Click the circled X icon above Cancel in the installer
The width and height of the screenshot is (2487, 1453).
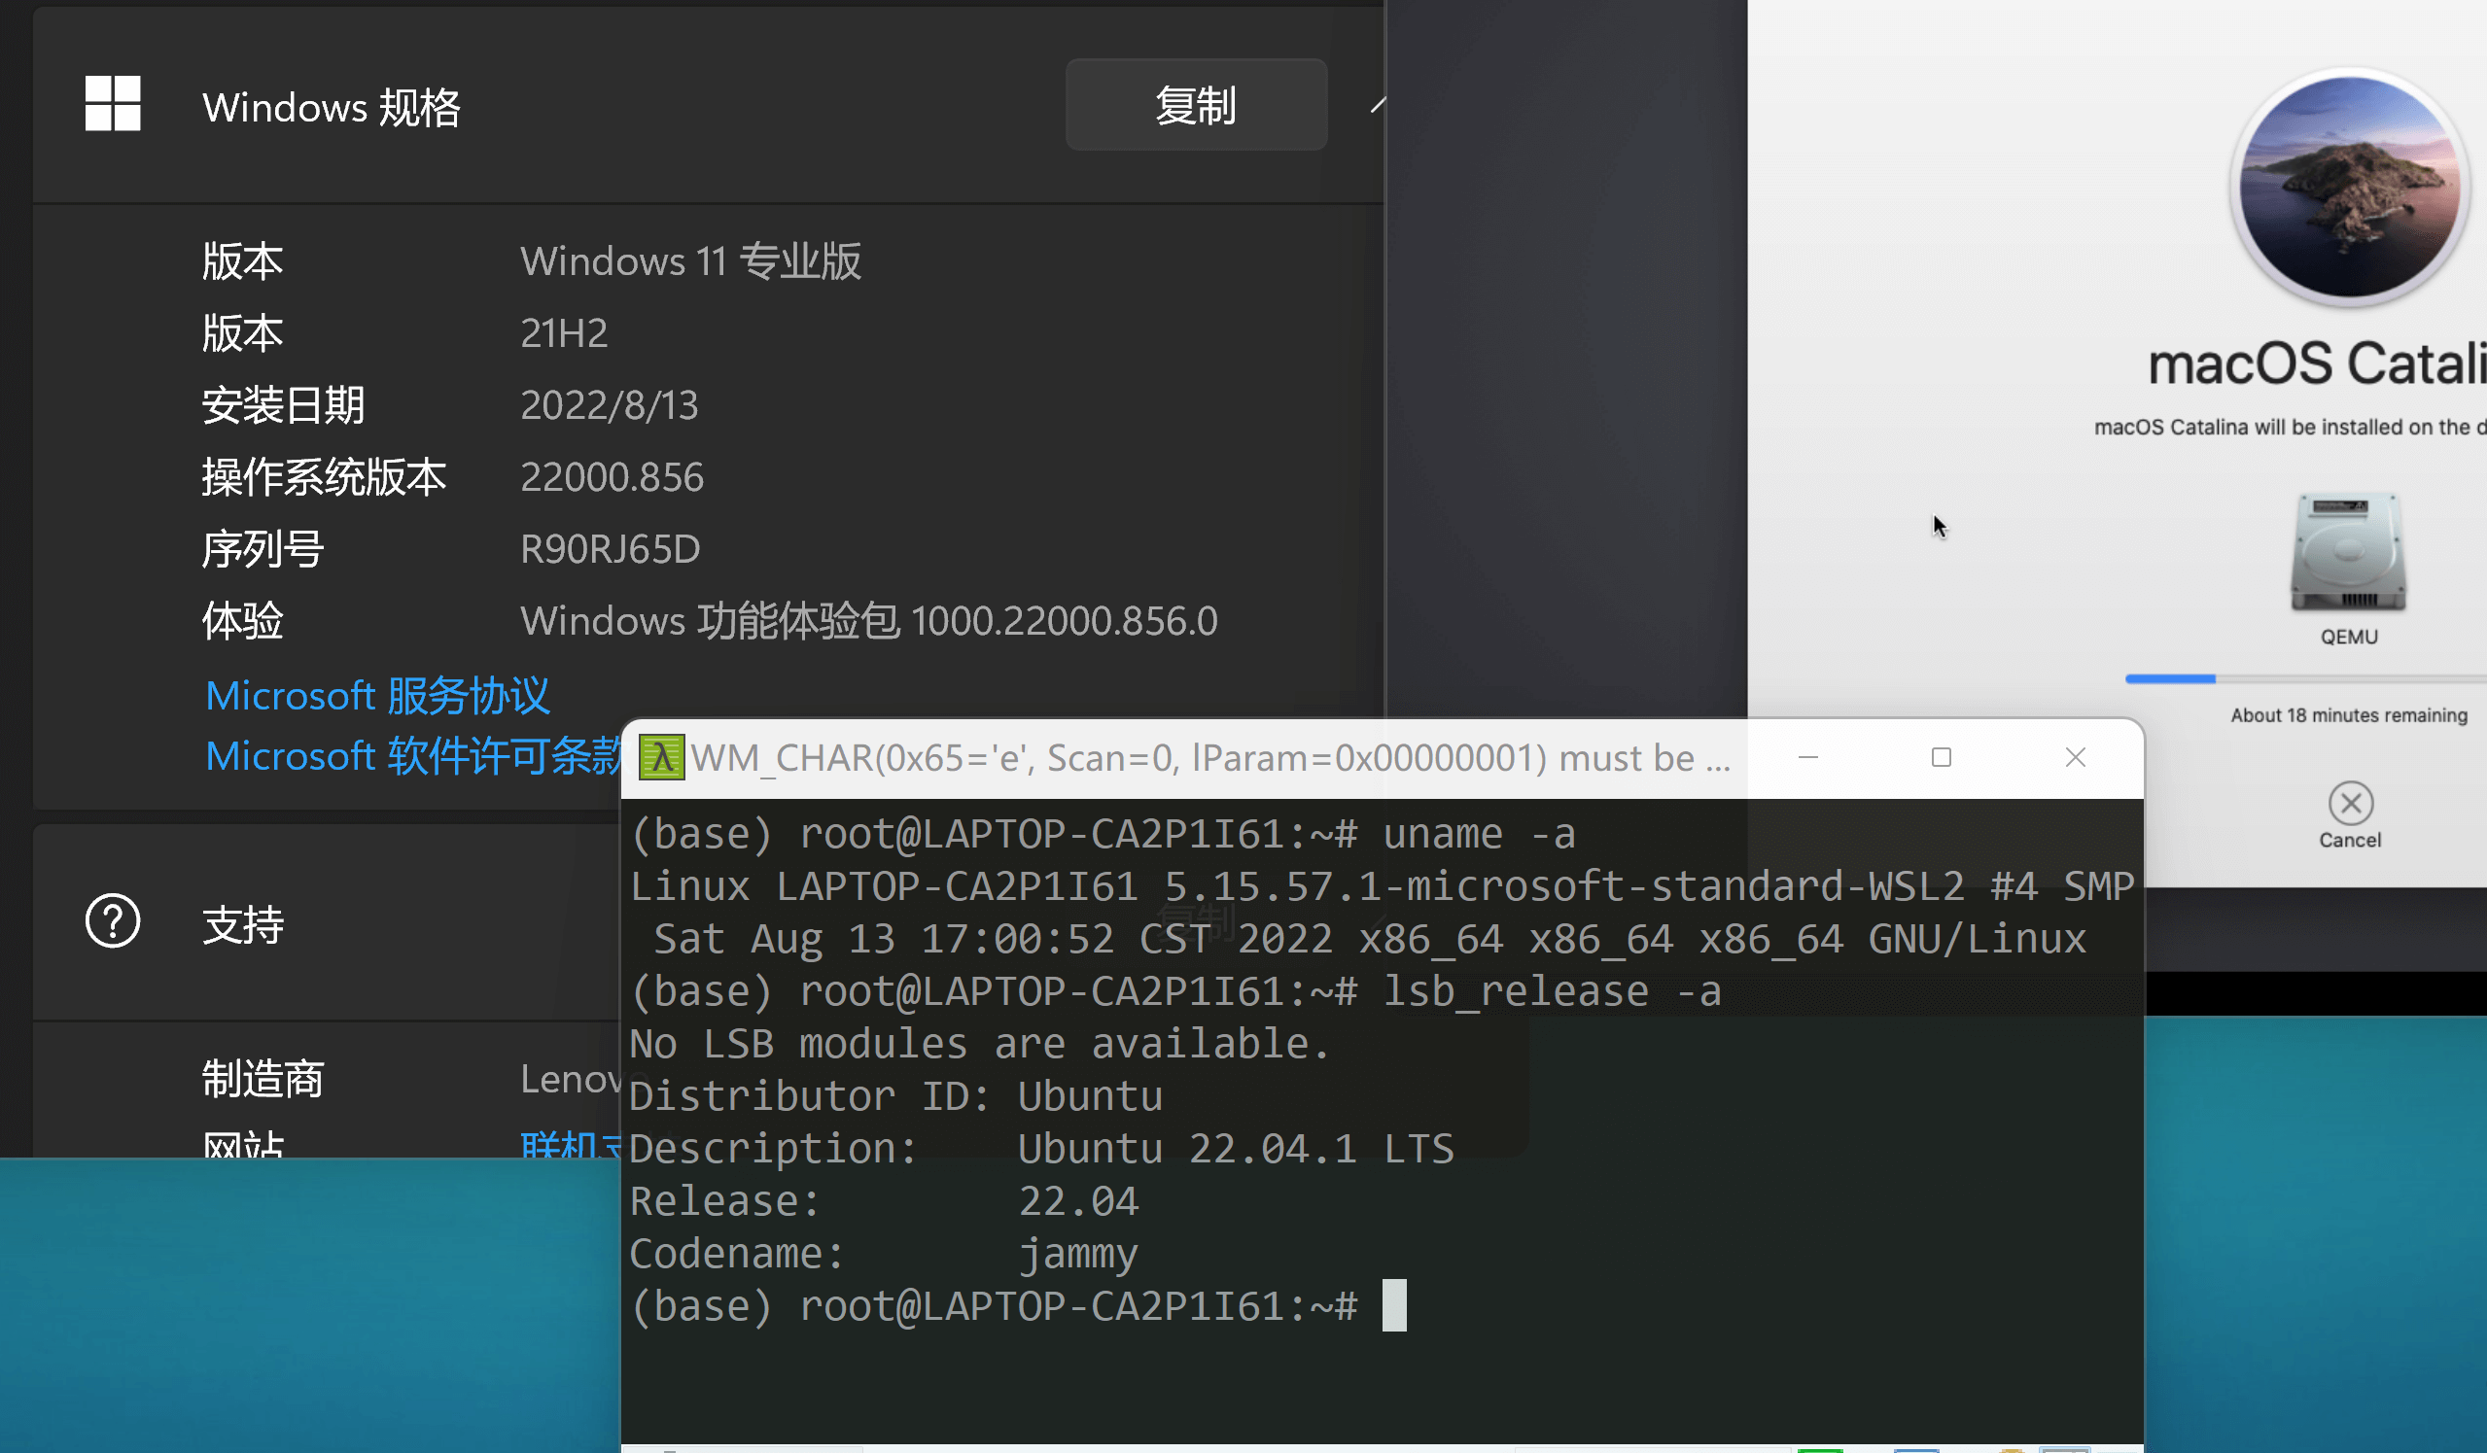(2350, 803)
